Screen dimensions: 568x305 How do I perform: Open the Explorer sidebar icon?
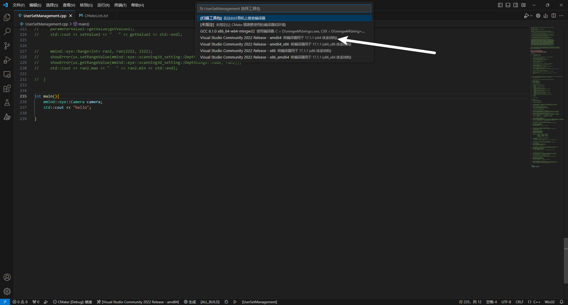point(7,17)
